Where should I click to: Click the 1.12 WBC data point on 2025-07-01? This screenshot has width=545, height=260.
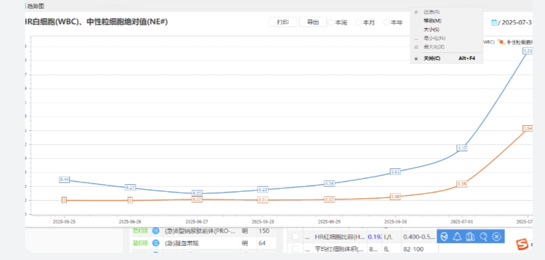coord(462,148)
